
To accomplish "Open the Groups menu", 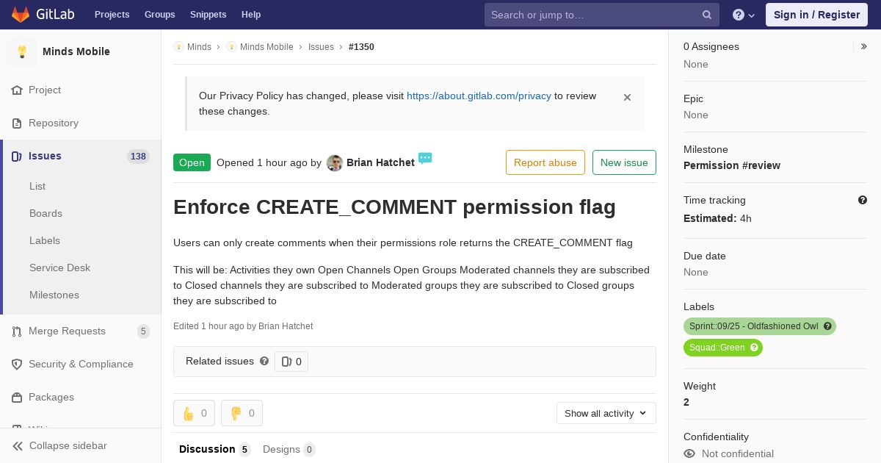I will coord(159,15).
